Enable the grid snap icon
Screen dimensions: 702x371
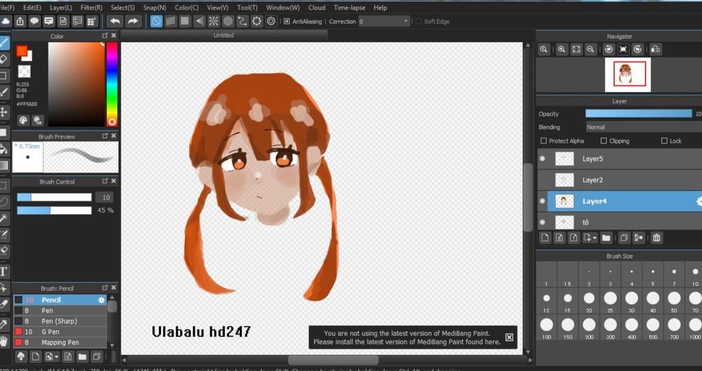(x=184, y=21)
